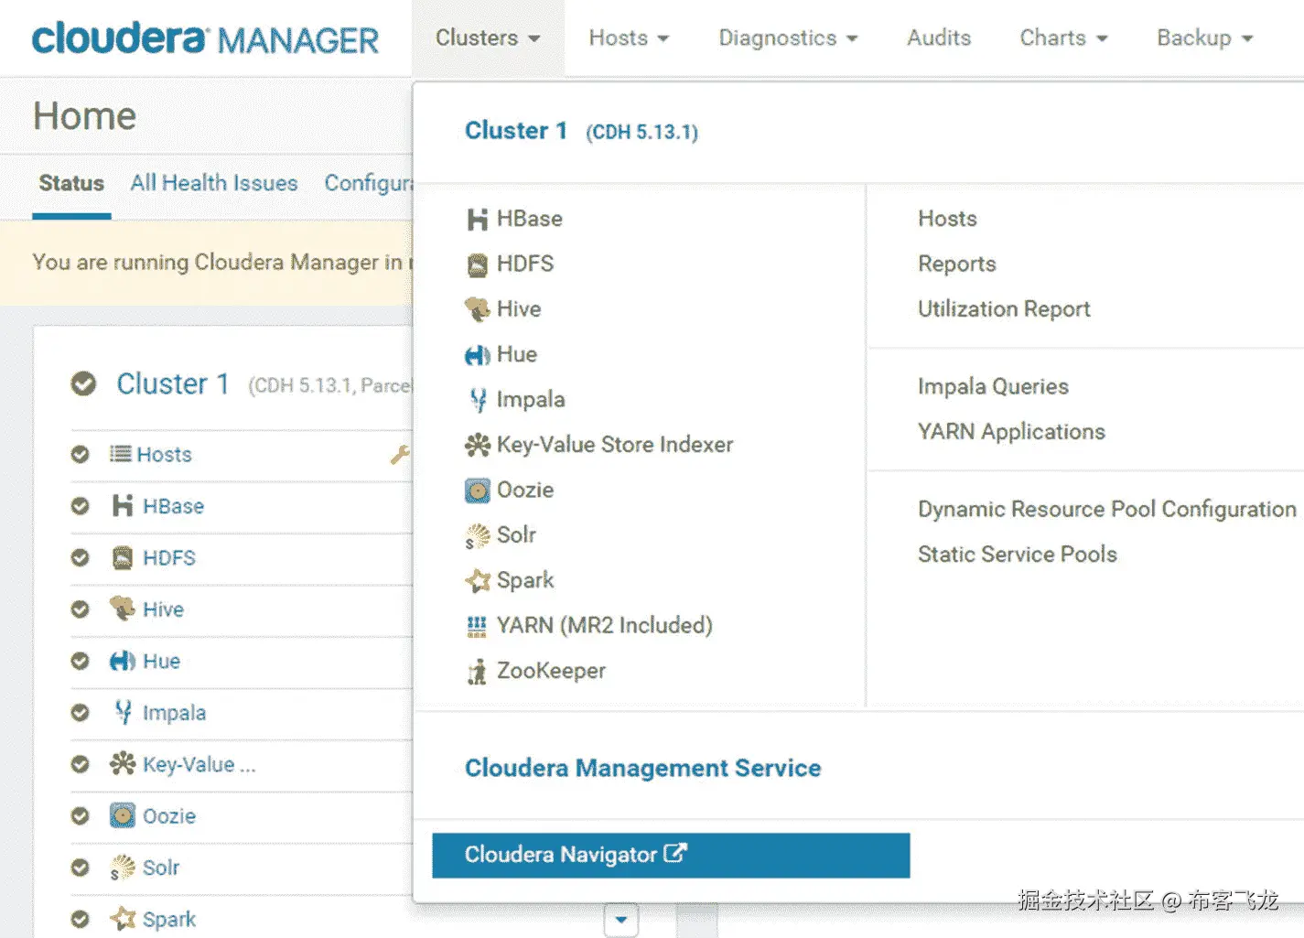Select YARN (MR2 Included) in dropdown
1304x938 pixels.
click(604, 625)
